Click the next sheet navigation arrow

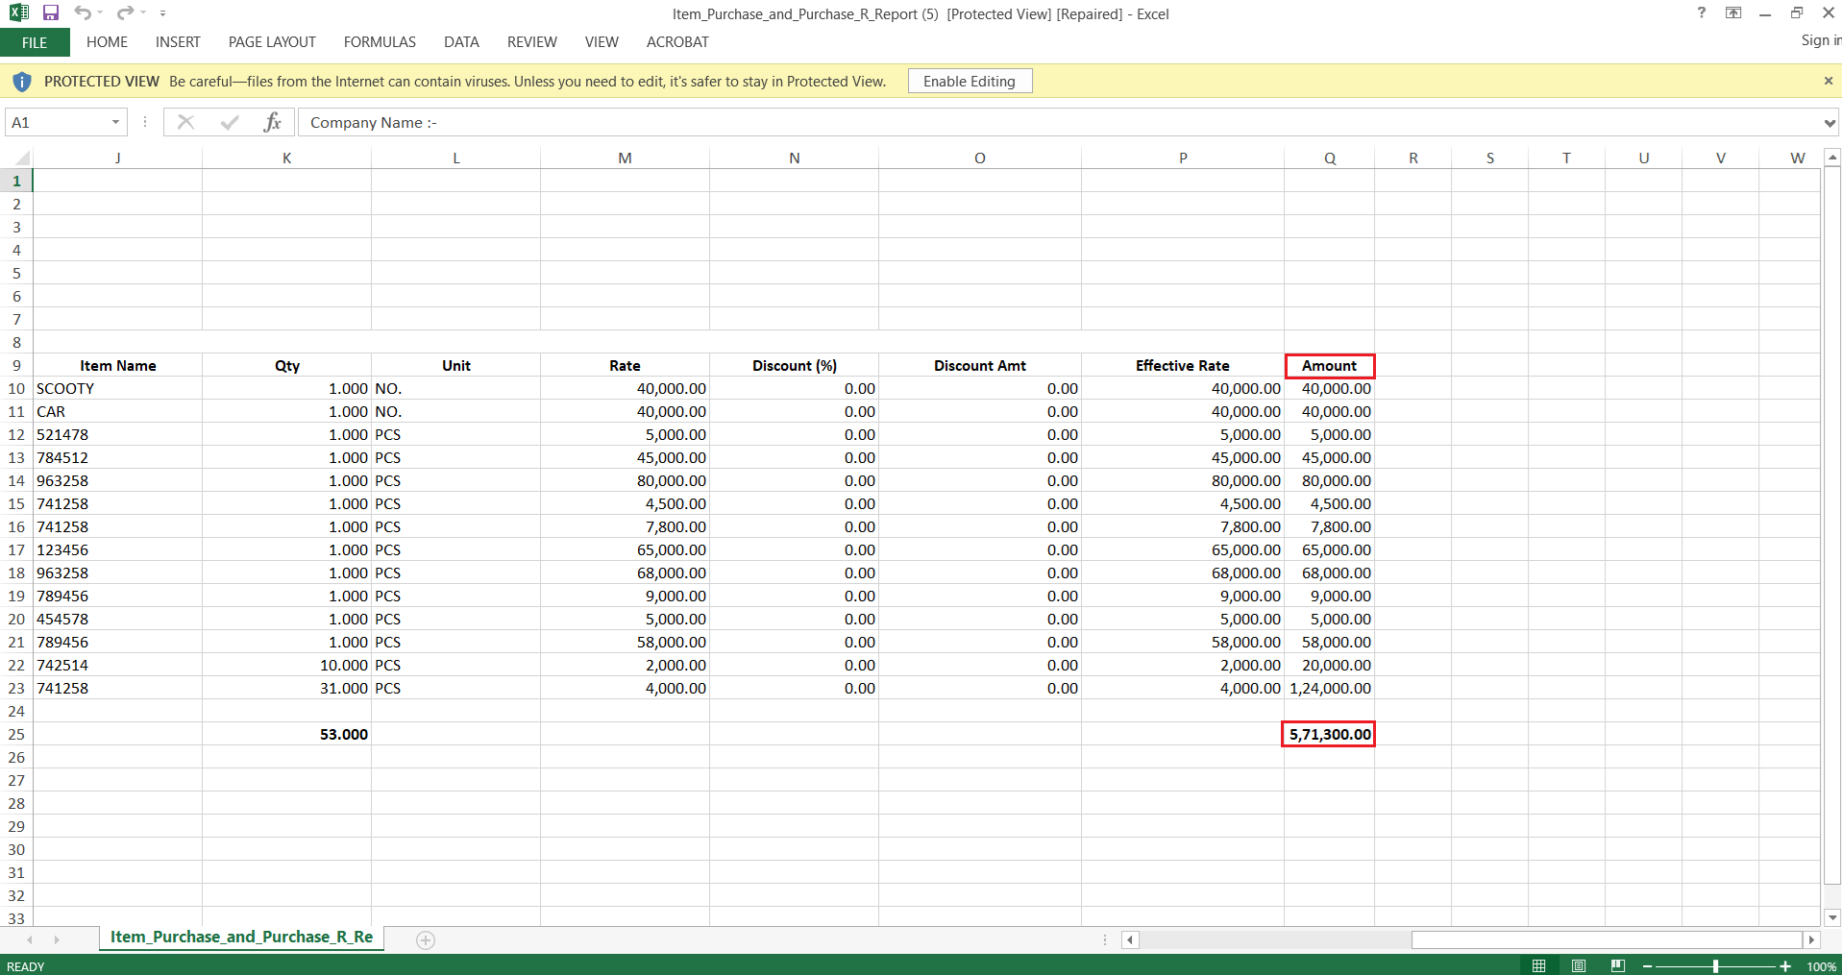(57, 939)
